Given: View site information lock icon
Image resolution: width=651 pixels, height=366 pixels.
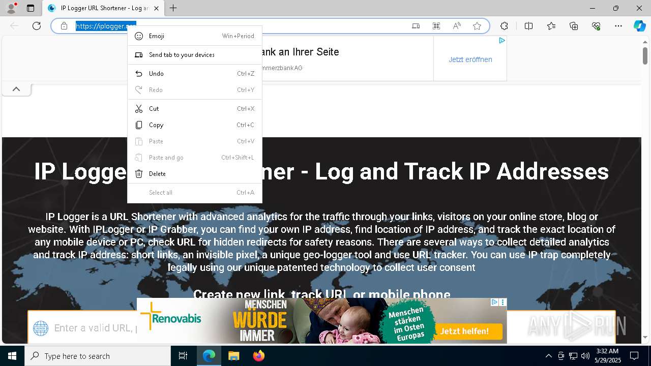Looking at the screenshot, I should 64,26.
